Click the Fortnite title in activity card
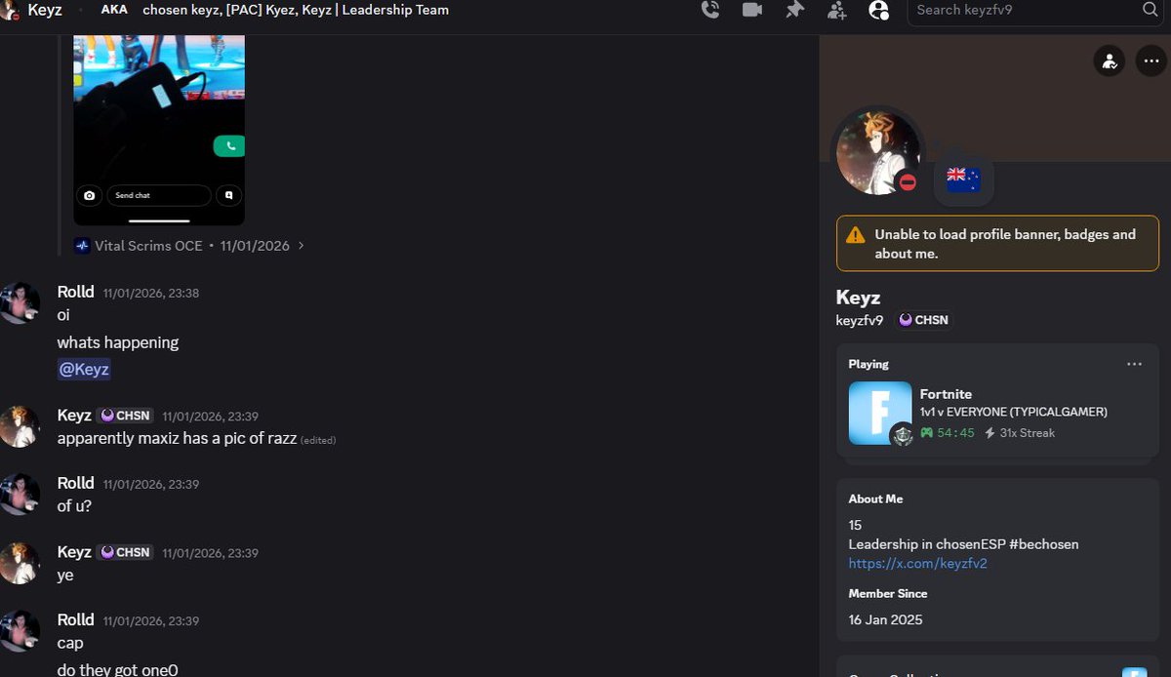Viewport: 1171px width, 677px height. [946, 394]
